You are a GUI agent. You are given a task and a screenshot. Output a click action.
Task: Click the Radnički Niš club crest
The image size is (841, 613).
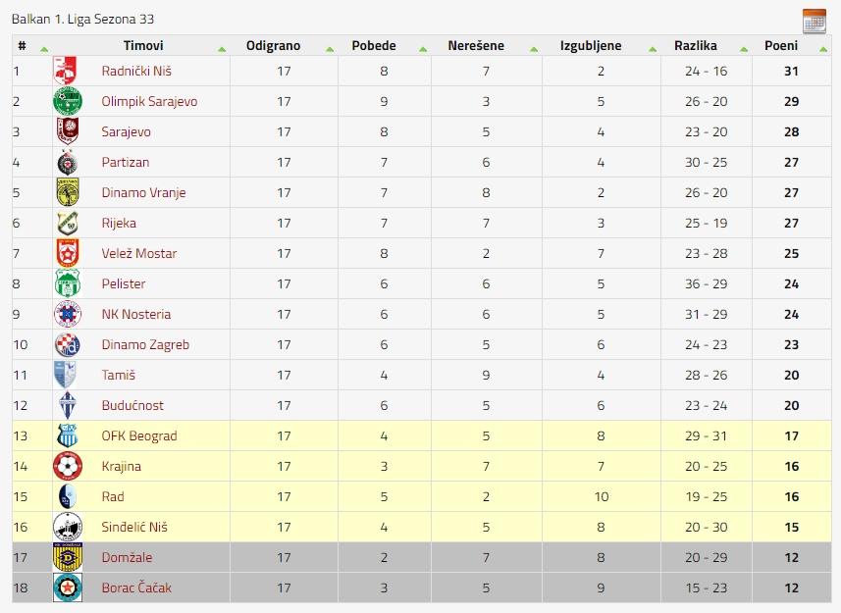coord(65,71)
